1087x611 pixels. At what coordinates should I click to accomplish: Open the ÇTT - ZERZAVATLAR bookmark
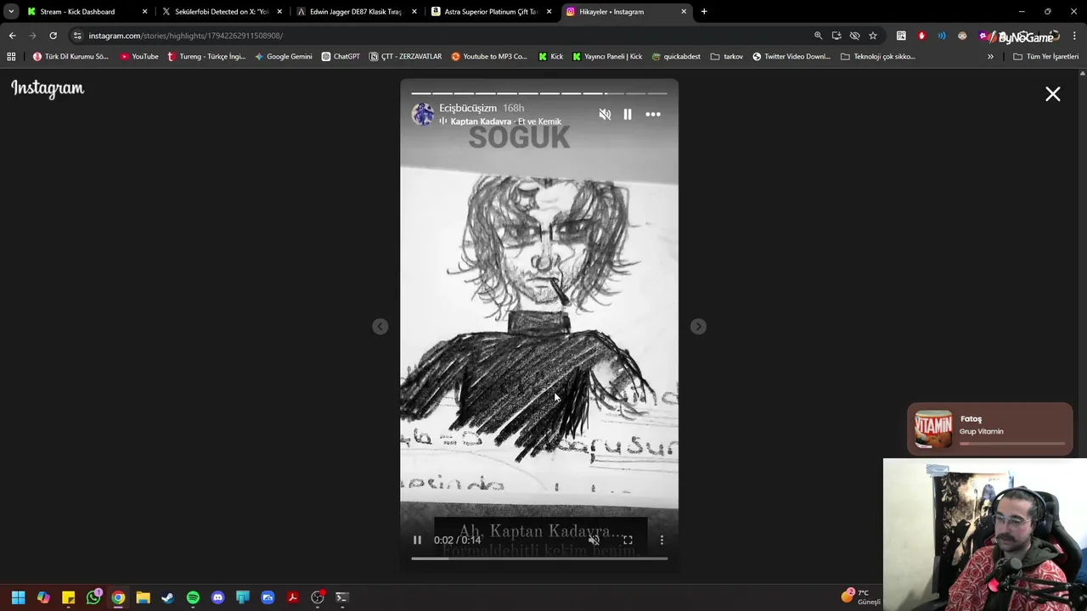coord(405,57)
